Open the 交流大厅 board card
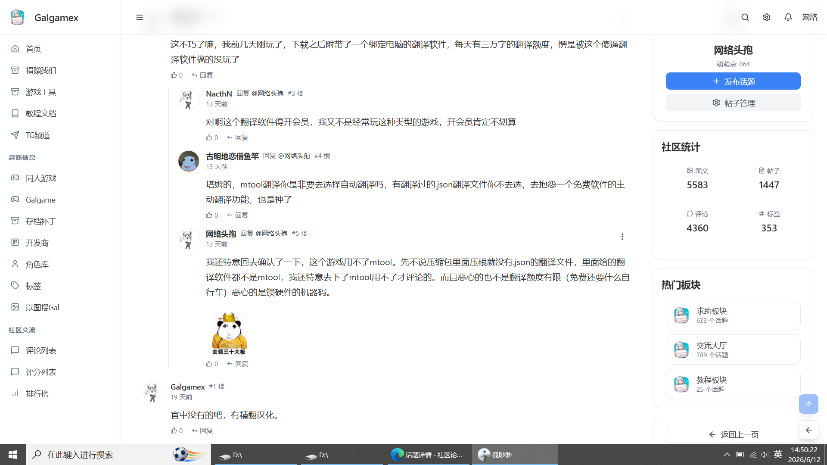This screenshot has width=827, height=465. coord(733,350)
